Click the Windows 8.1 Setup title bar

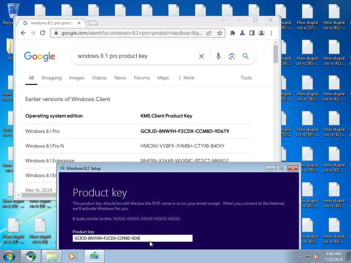click(x=161, y=168)
